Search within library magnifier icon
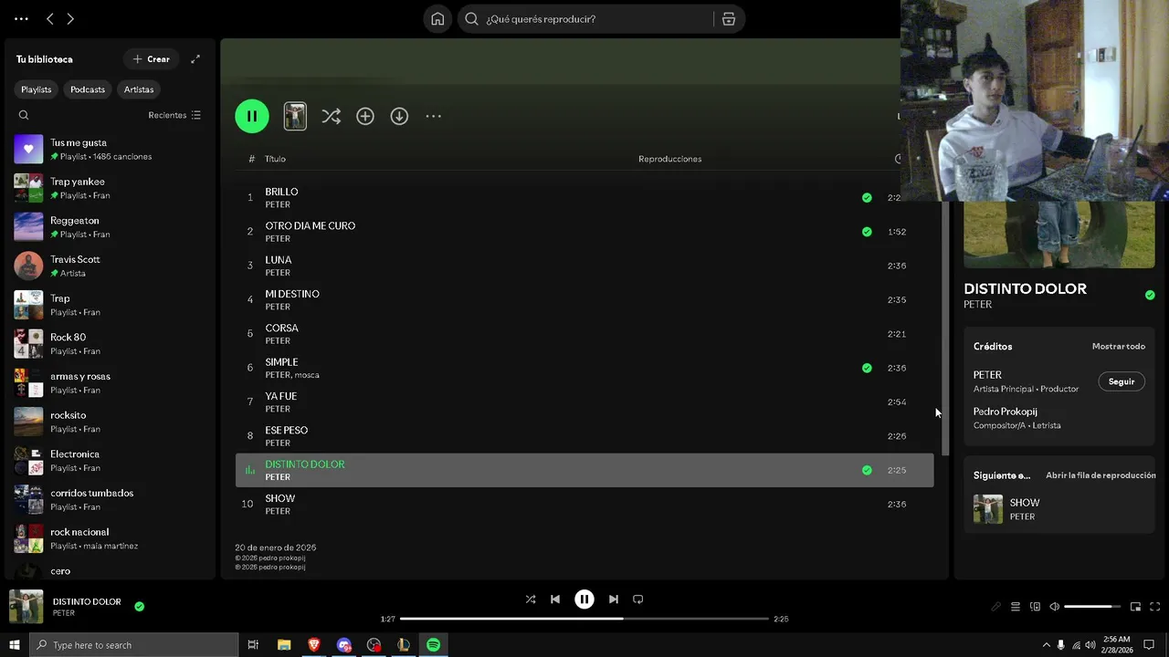The image size is (1169, 657). coord(24,115)
